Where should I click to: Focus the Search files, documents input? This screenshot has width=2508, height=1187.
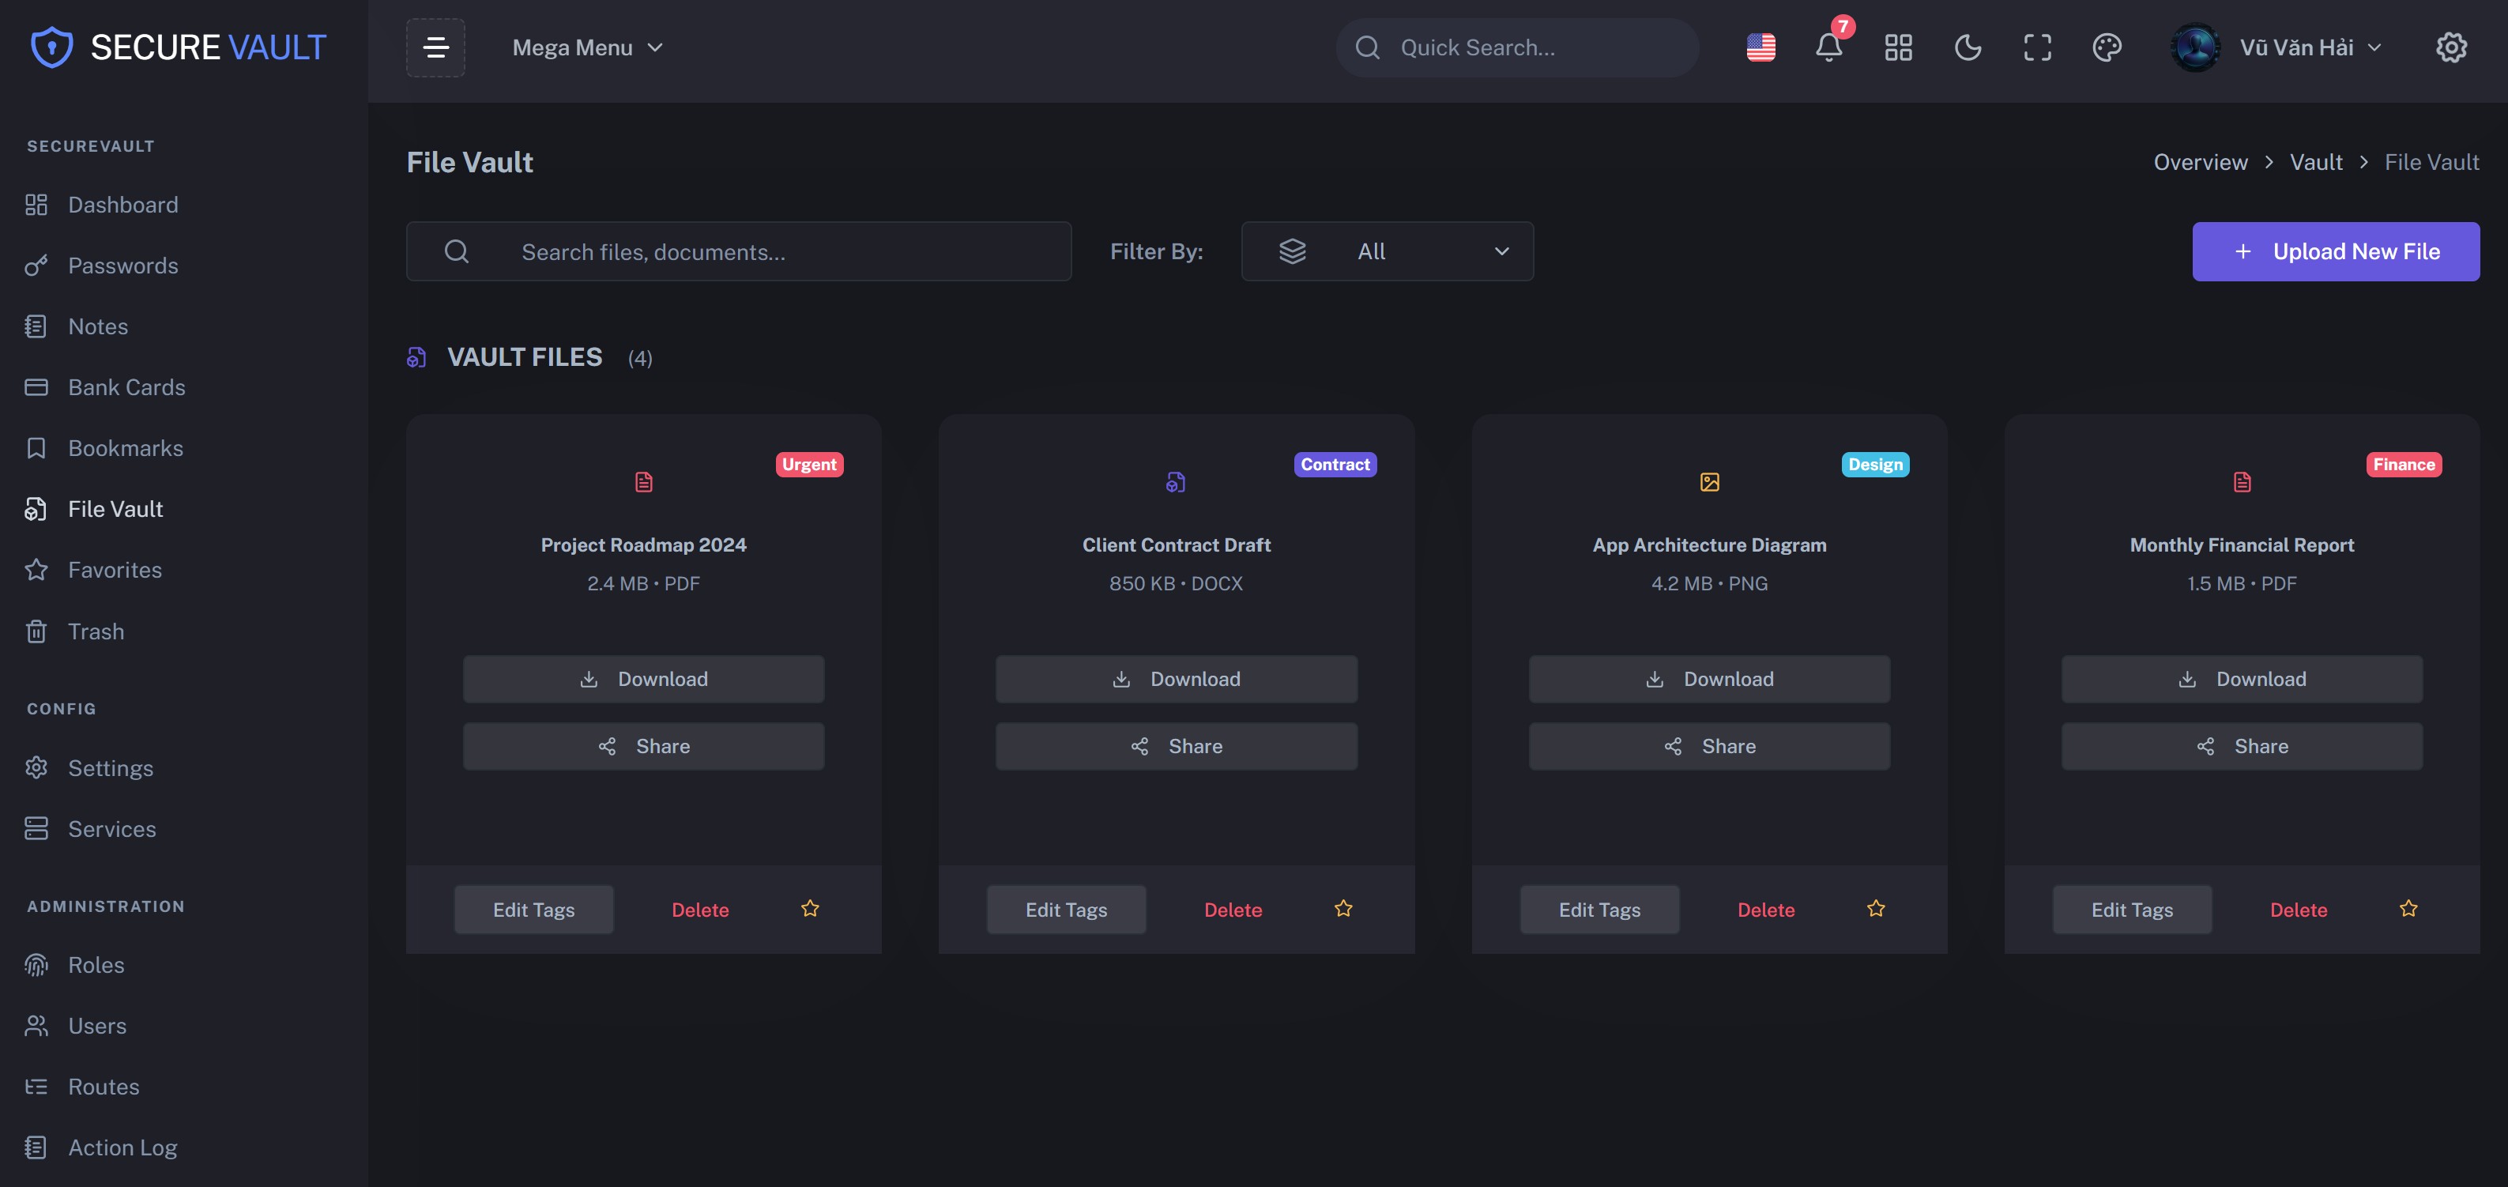coord(738,251)
